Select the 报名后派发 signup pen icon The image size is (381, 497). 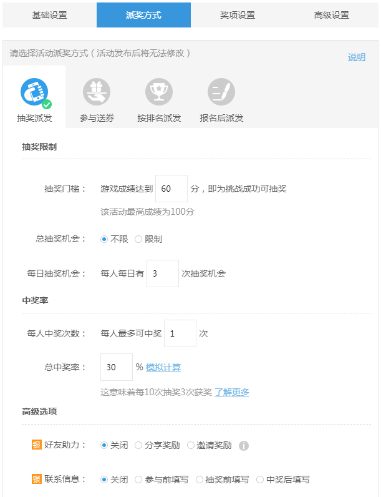point(221,92)
